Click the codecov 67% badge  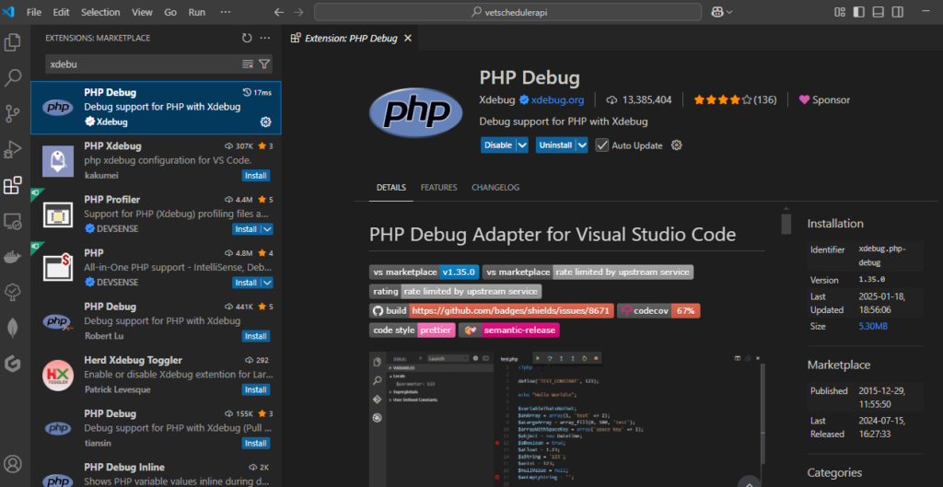click(658, 311)
